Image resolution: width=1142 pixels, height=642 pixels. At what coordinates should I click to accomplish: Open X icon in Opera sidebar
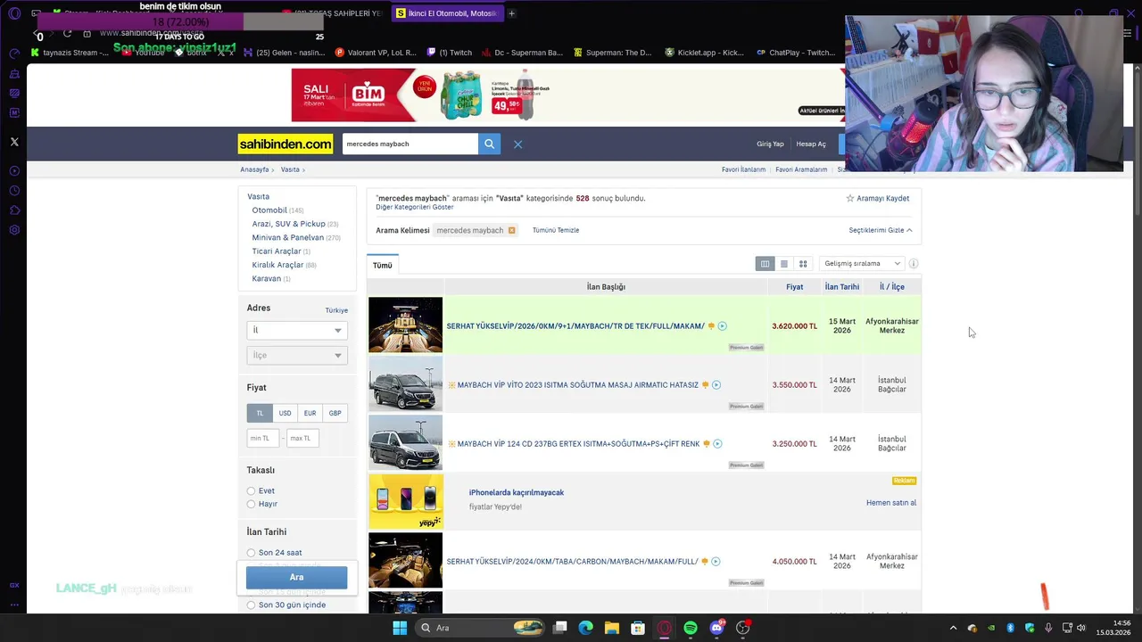tap(14, 142)
